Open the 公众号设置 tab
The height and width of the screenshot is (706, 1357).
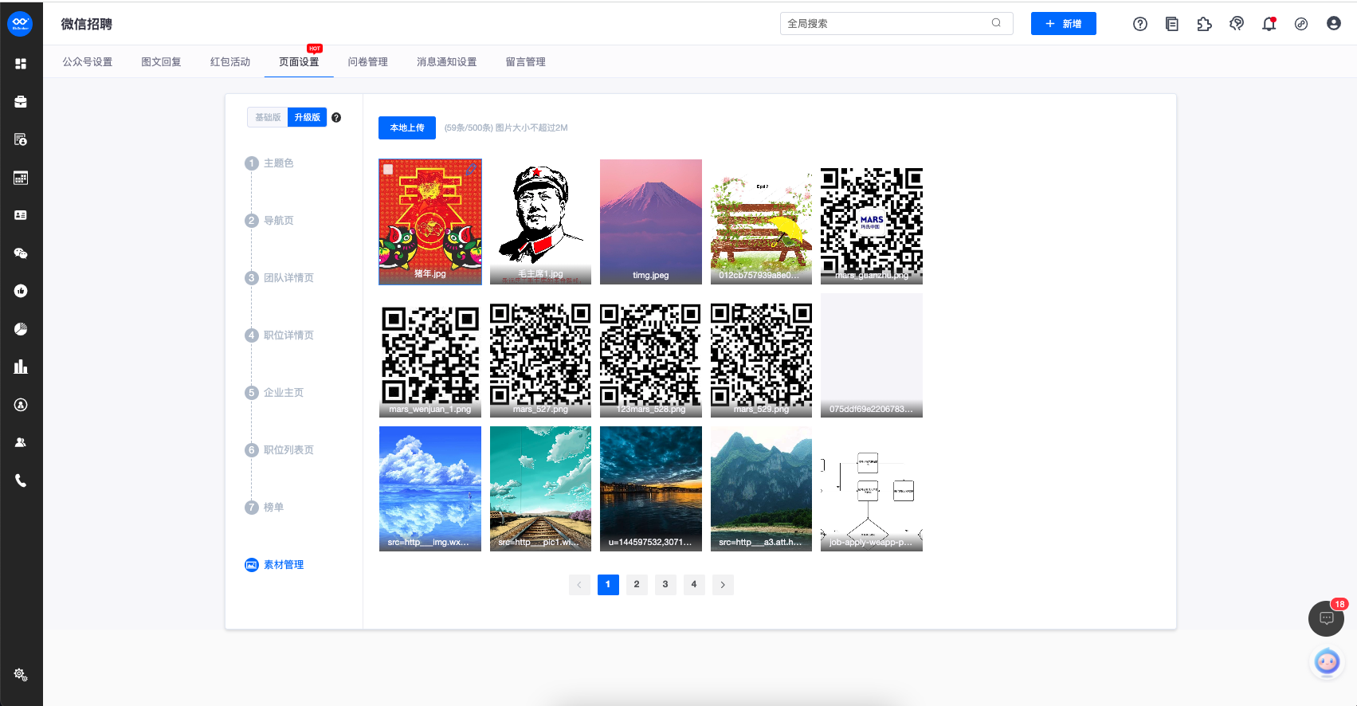[x=88, y=62]
